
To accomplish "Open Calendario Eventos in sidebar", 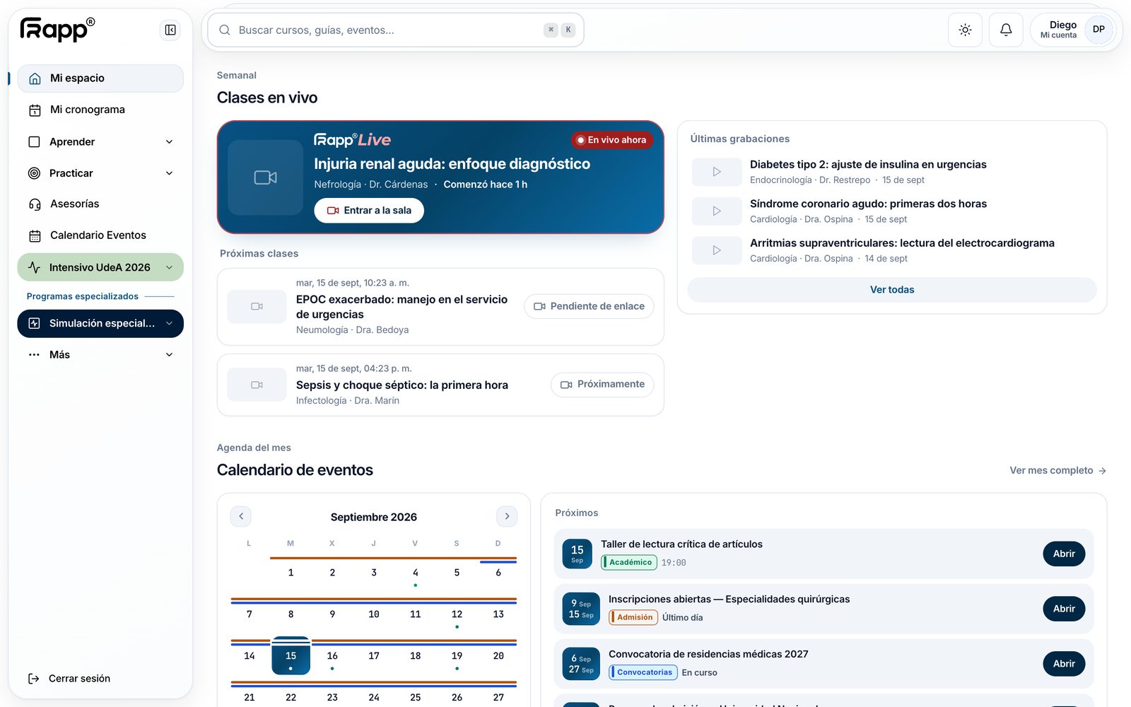I will click(x=100, y=235).
